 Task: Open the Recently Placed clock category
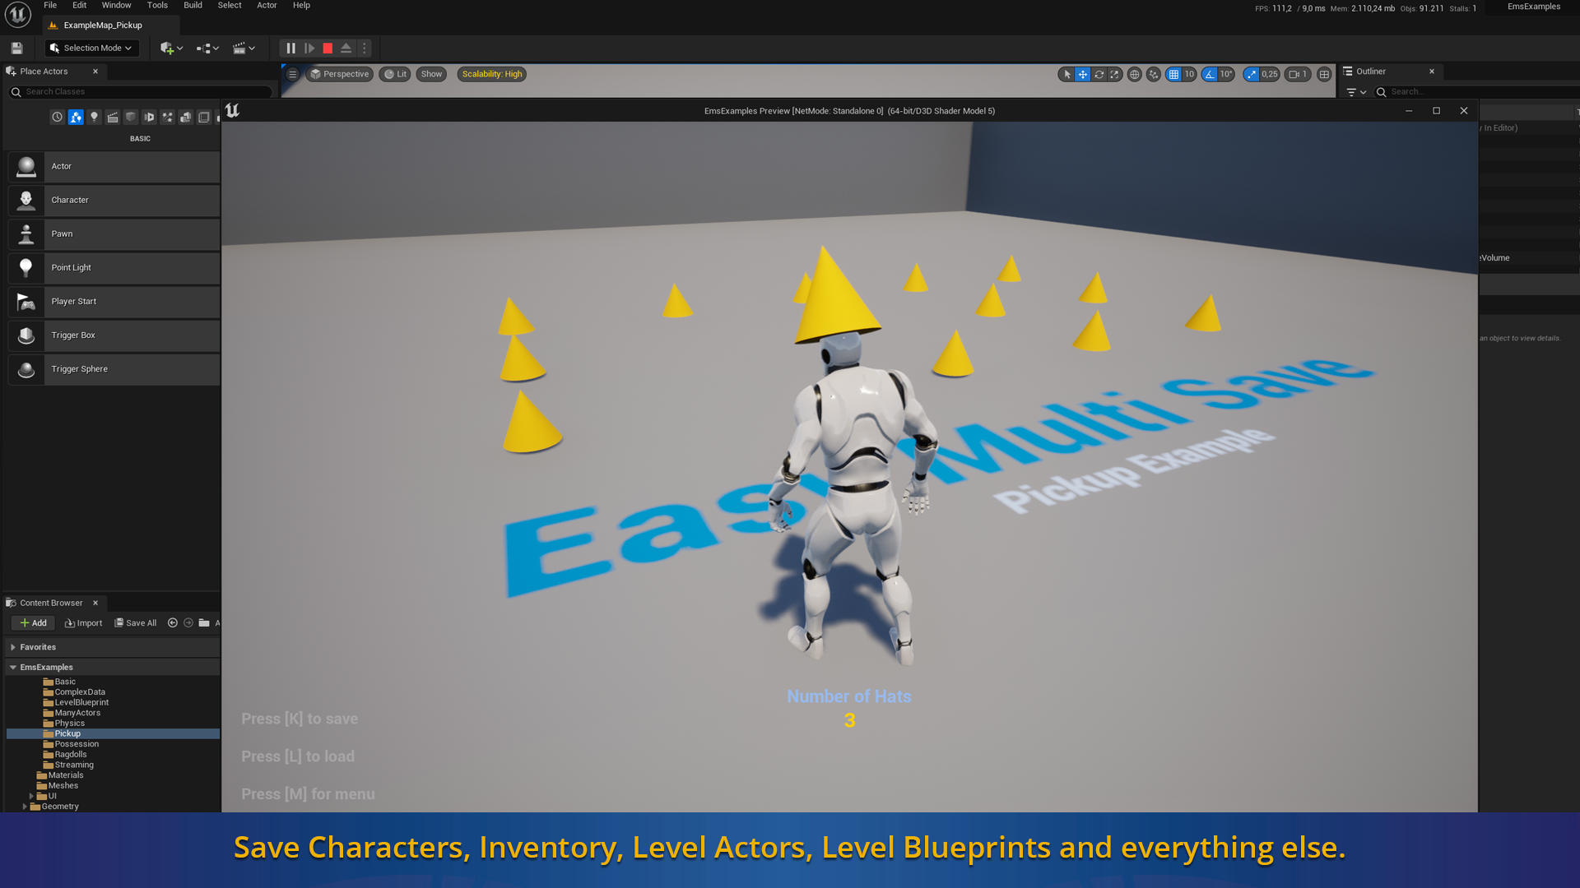(57, 118)
